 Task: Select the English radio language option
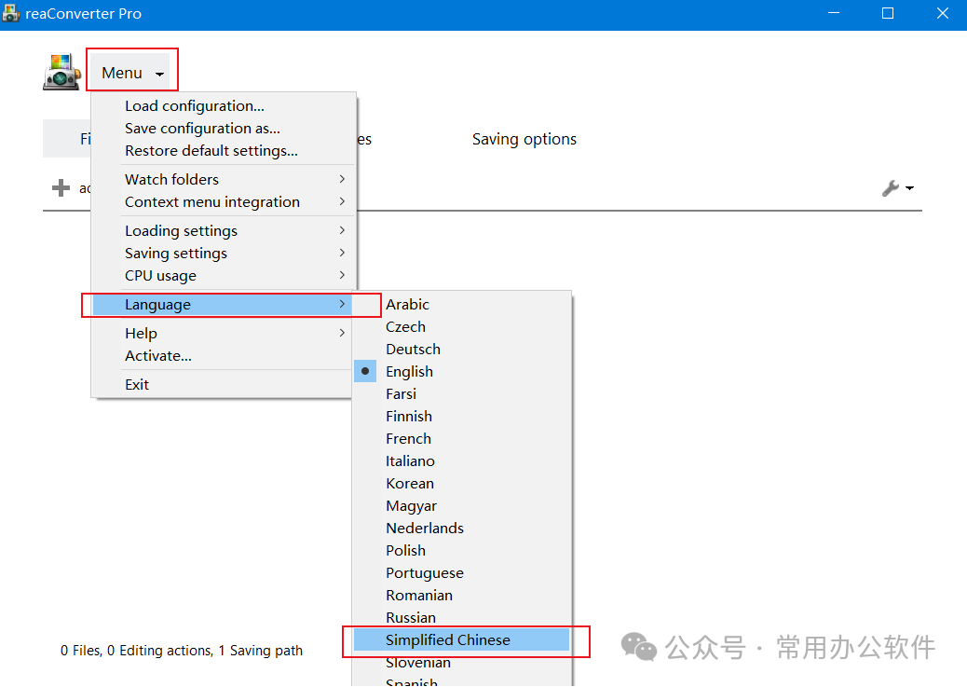(x=409, y=372)
